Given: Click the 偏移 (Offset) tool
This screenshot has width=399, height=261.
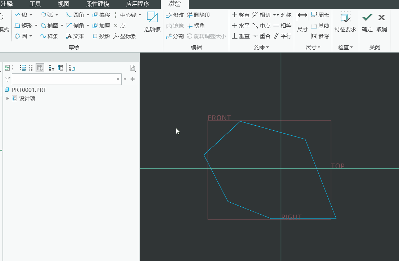Looking at the screenshot, I should pyautogui.click(x=101, y=15).
